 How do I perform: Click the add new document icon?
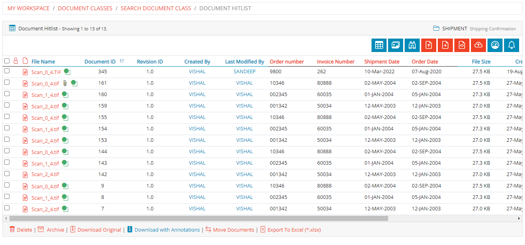tap(445, 45)
